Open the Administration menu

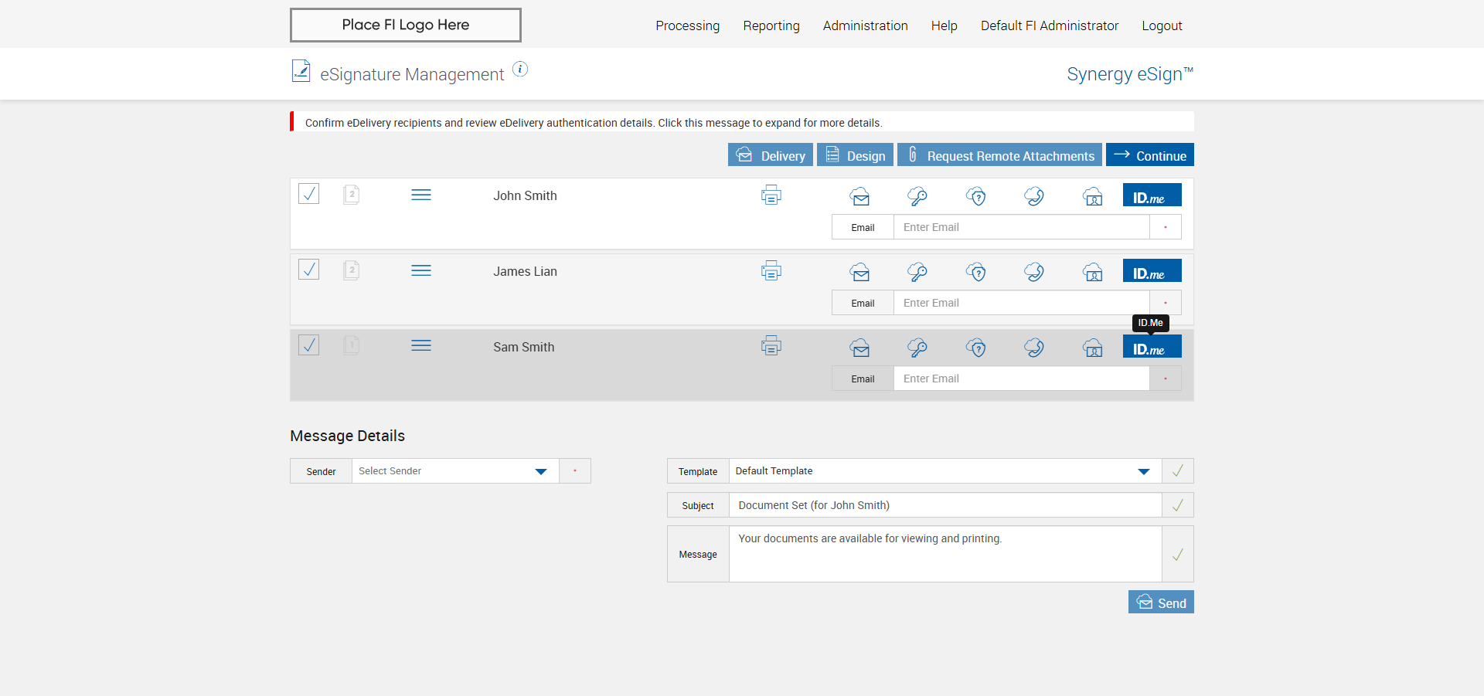click(865, 25)
